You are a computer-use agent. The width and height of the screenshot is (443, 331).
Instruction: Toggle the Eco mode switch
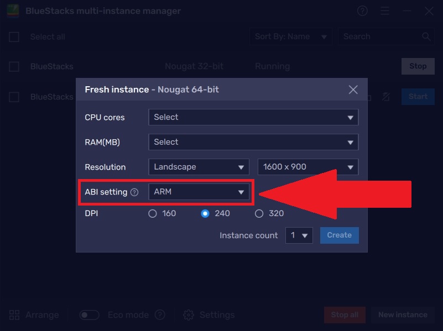[x=89, y=314]
